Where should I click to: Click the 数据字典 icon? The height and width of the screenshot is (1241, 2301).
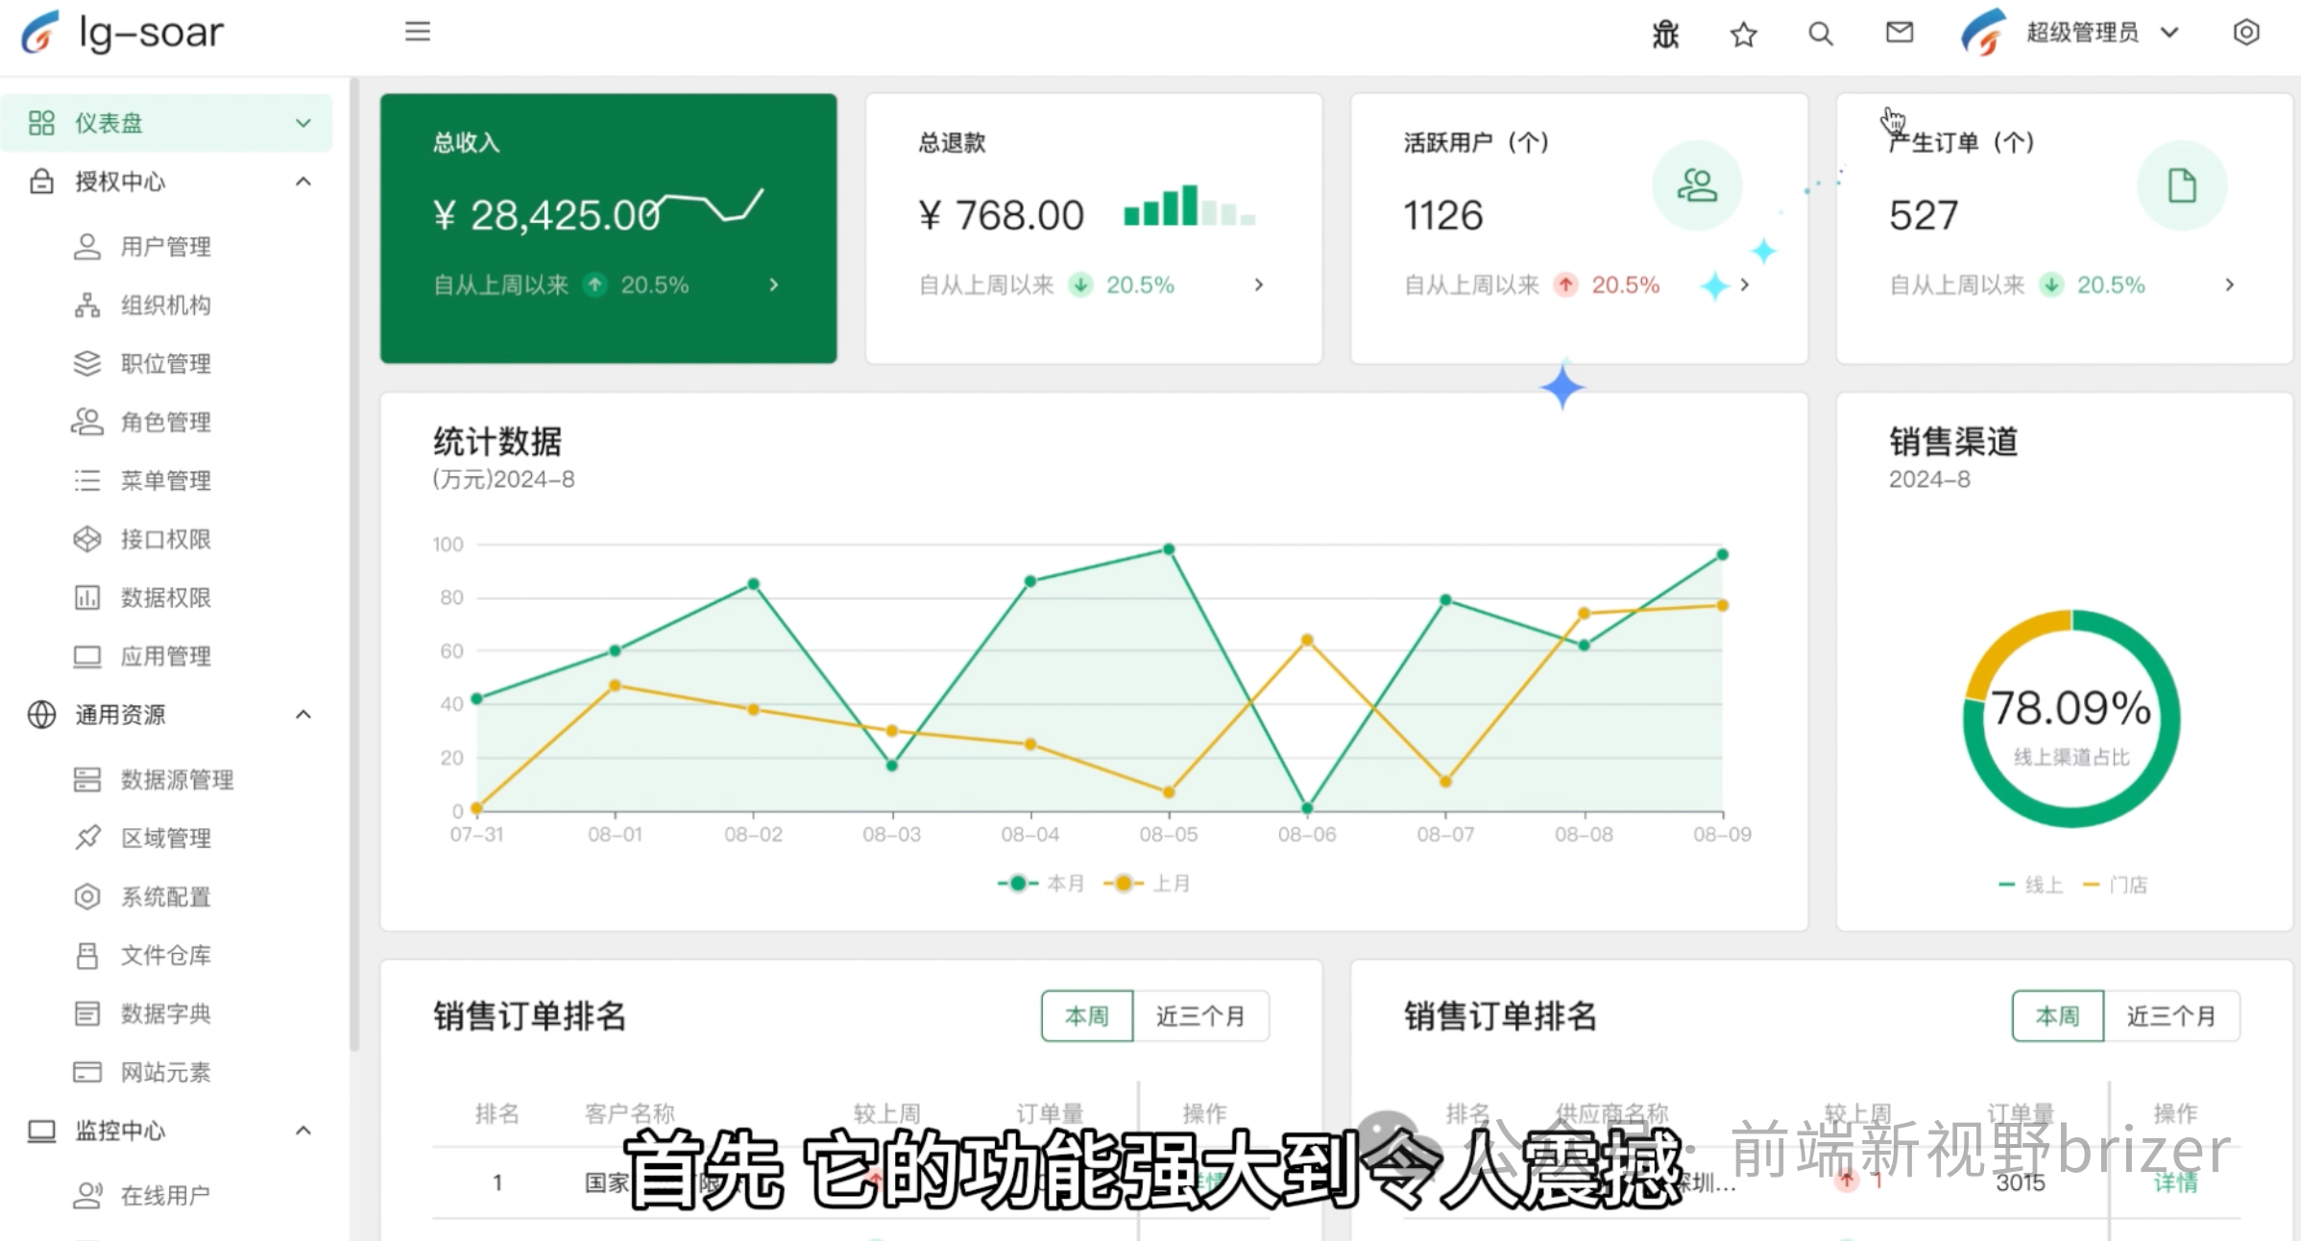pyautogui.click(x=87, y=1014)
